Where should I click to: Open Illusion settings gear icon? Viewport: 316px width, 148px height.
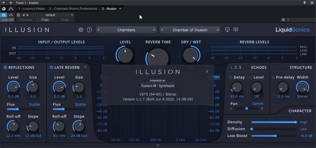tap(81, 30)
